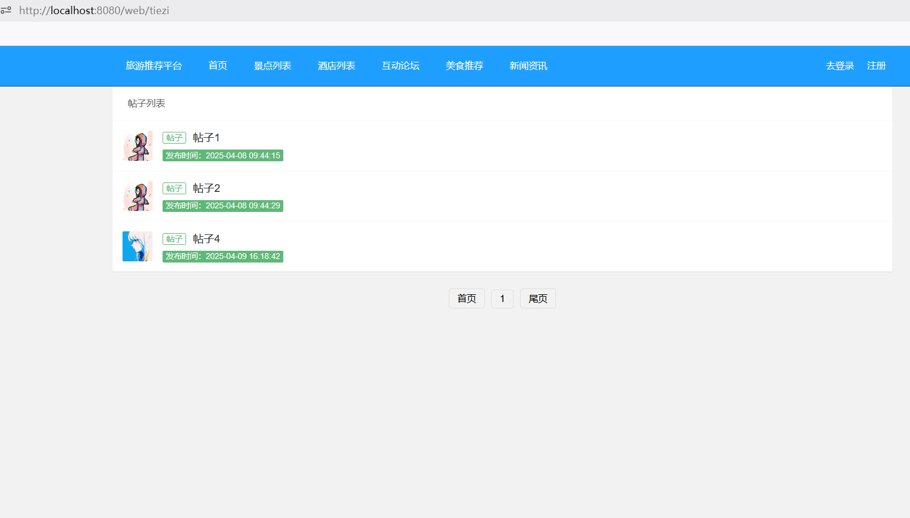Click the 首页 pagination button
This screenshot has width=910, height=518.
pos(466,298)
